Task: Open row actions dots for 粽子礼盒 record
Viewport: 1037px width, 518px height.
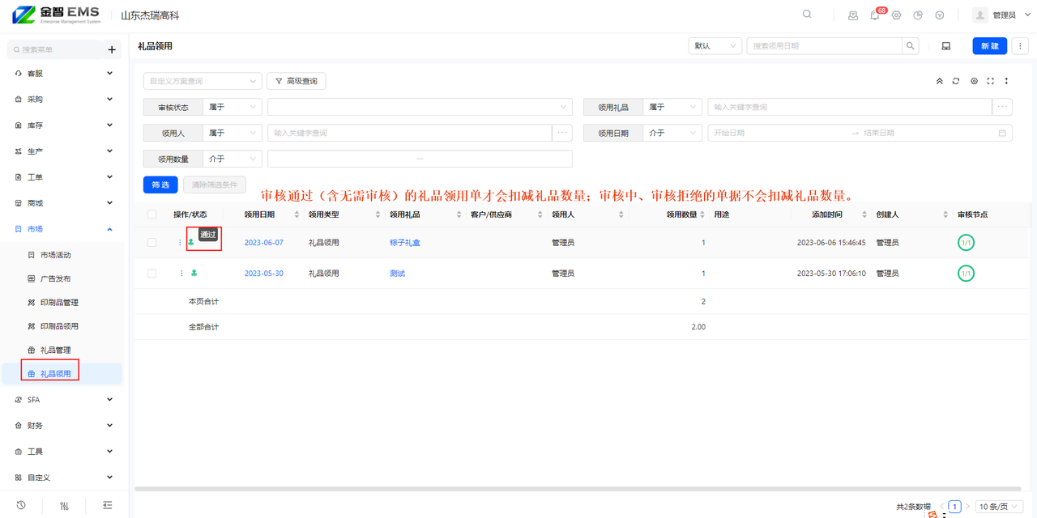Action: pos(181,243)
